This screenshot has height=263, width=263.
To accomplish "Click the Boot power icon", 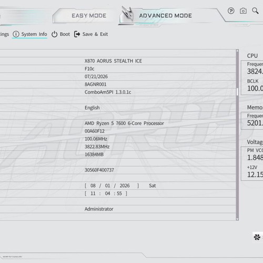I will [x=54, y=34].
